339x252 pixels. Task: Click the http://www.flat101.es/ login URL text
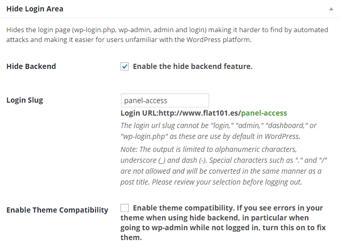coord(200,113)
